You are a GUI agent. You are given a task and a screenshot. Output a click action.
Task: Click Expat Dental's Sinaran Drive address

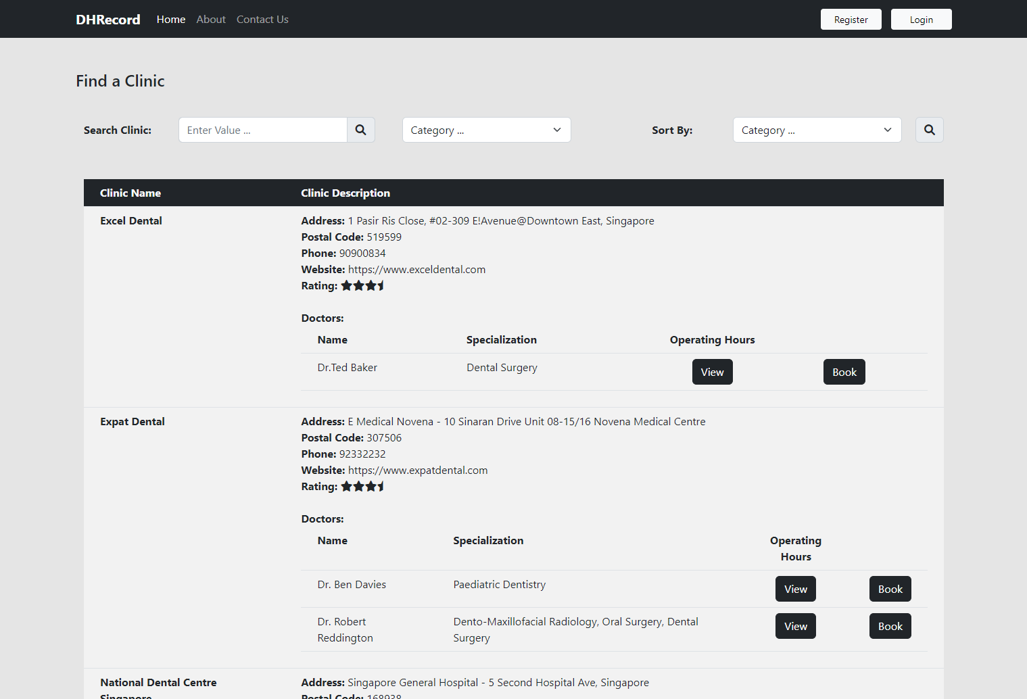[x=527, y=422]
